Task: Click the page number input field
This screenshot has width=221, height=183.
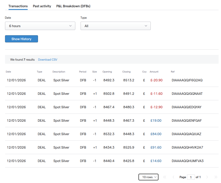Action: [191, 177]
